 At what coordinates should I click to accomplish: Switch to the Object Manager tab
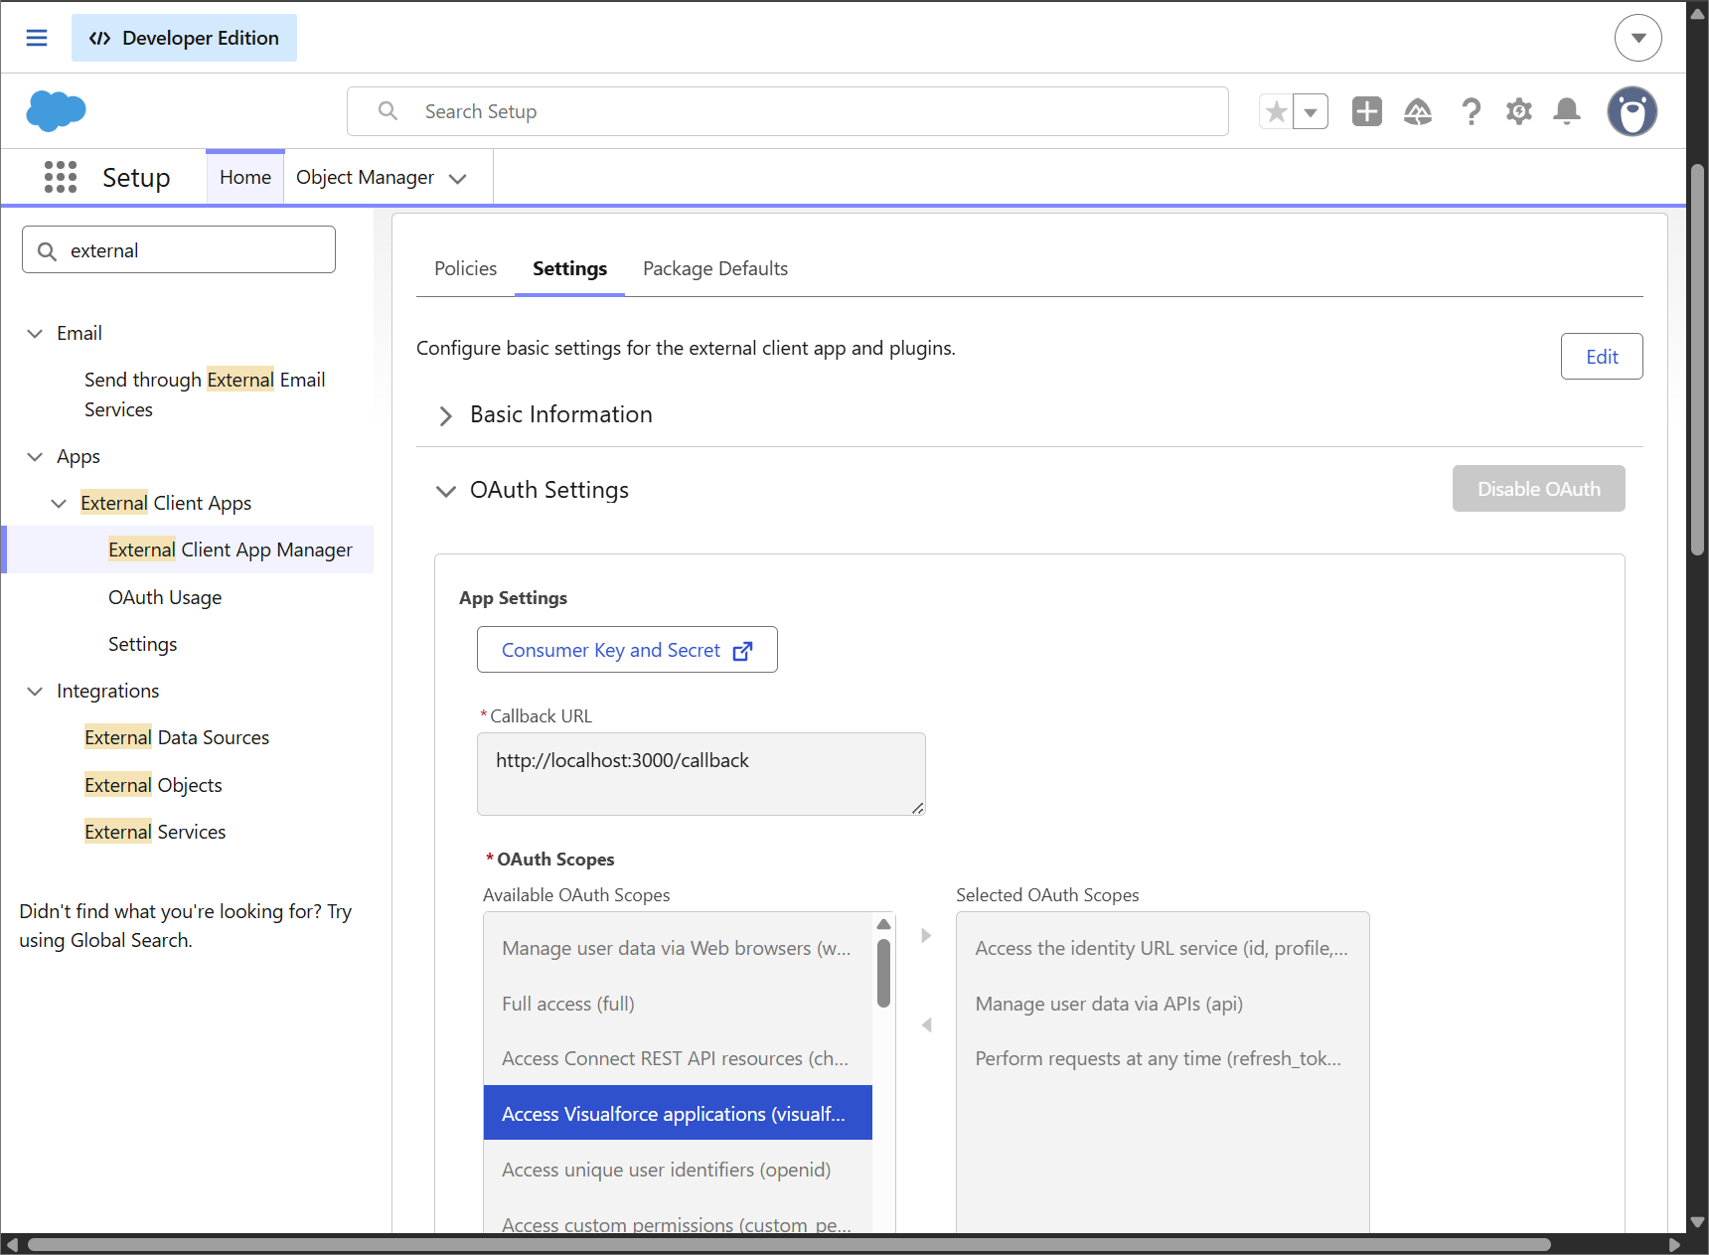pyautogui.click(x=365, y=177)
